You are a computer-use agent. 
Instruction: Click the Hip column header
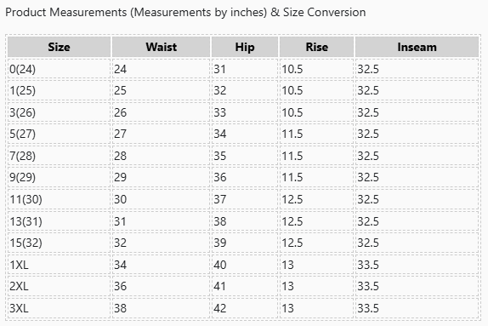245,47
